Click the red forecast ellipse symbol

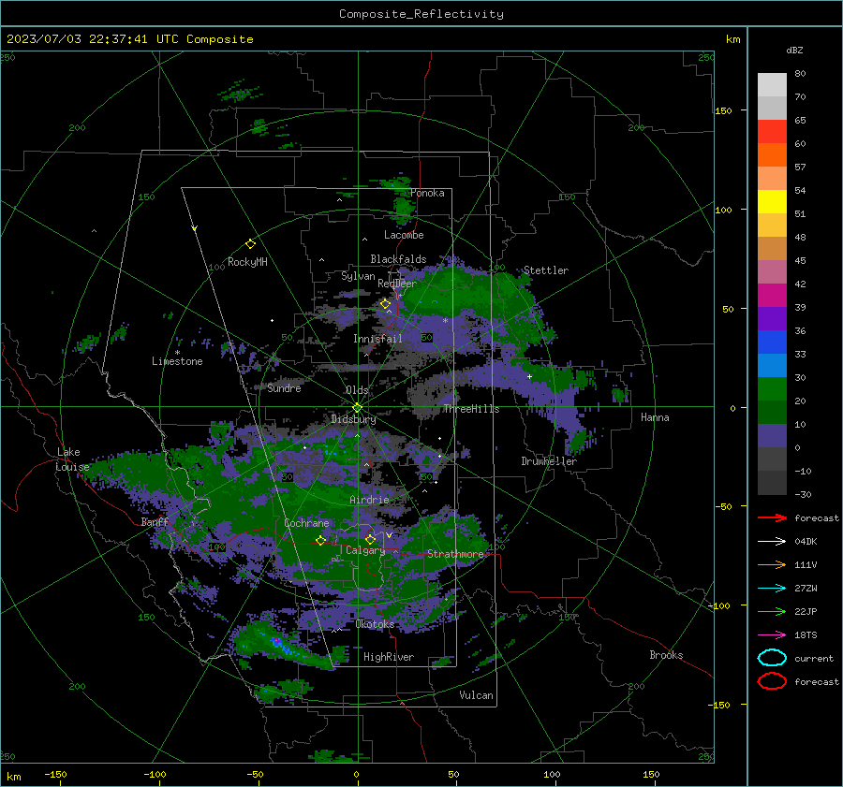[772, 681]
